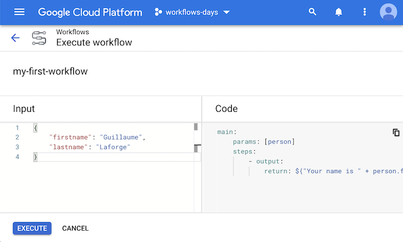
Task: Click the Workflows product icon
Action: (x=39, y=38)
